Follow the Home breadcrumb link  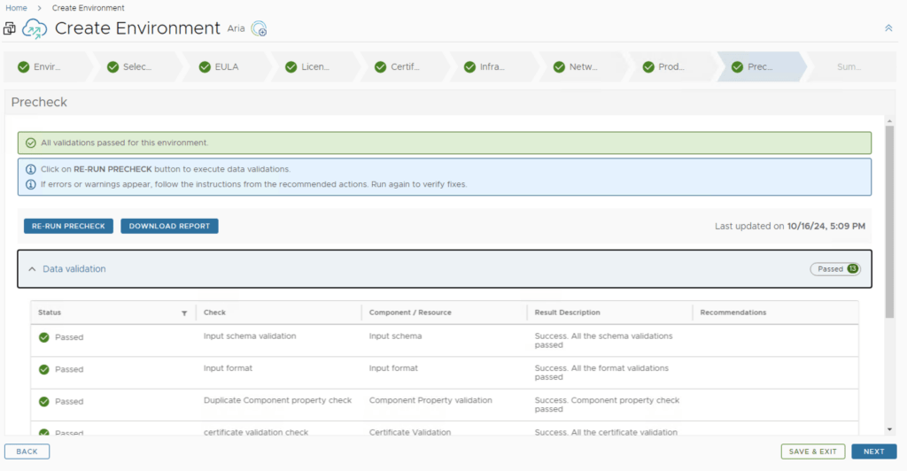(16, 8)
